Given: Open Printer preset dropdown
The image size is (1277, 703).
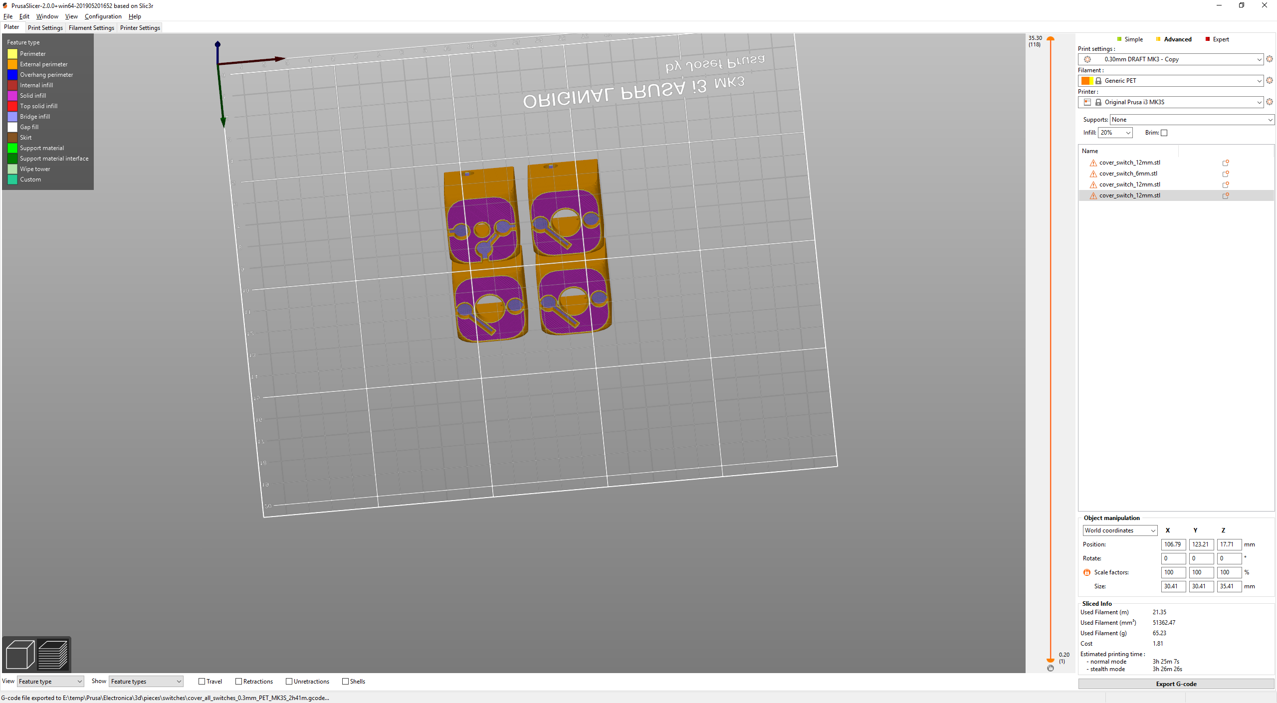Looking at the screenshot, I should coord(1171,102).
